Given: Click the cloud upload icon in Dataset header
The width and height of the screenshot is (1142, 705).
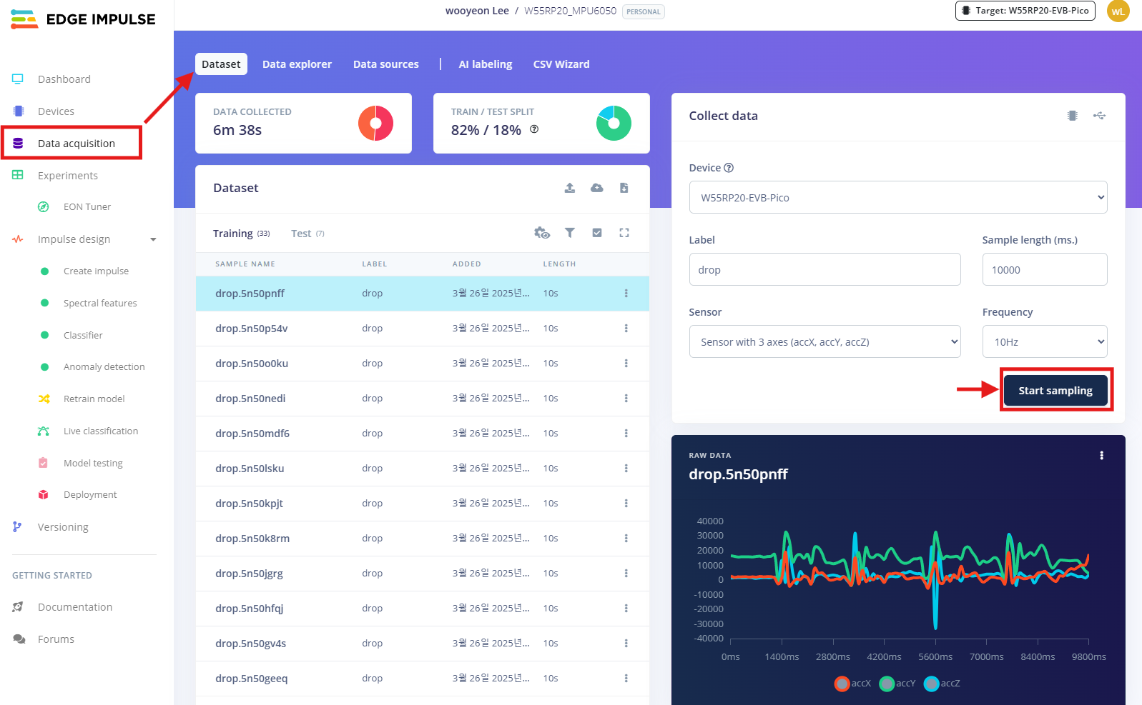Looking at the screenshot, I should point(596,188).
